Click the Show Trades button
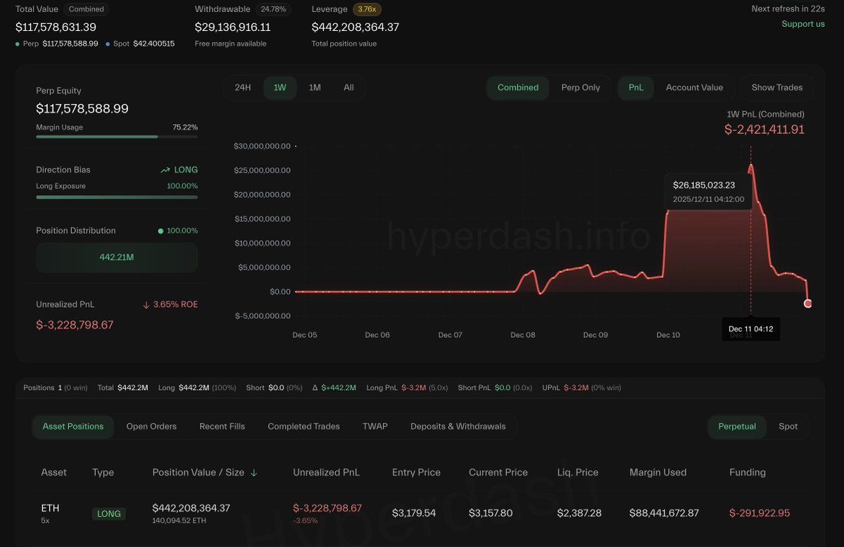844x547 pixels. [x=776, y=87]
